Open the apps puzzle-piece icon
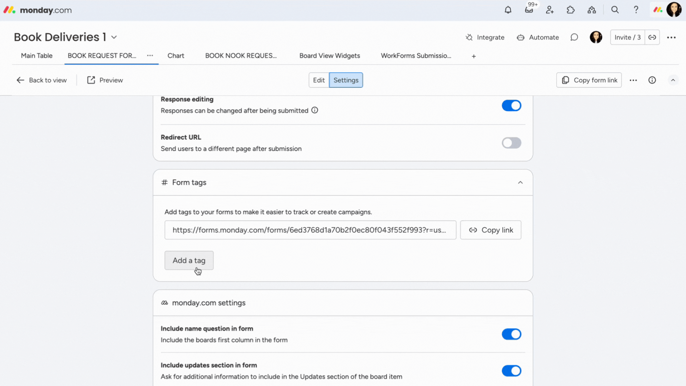The height and width of the screenshot is (386, 686). (x=571, y=10)
